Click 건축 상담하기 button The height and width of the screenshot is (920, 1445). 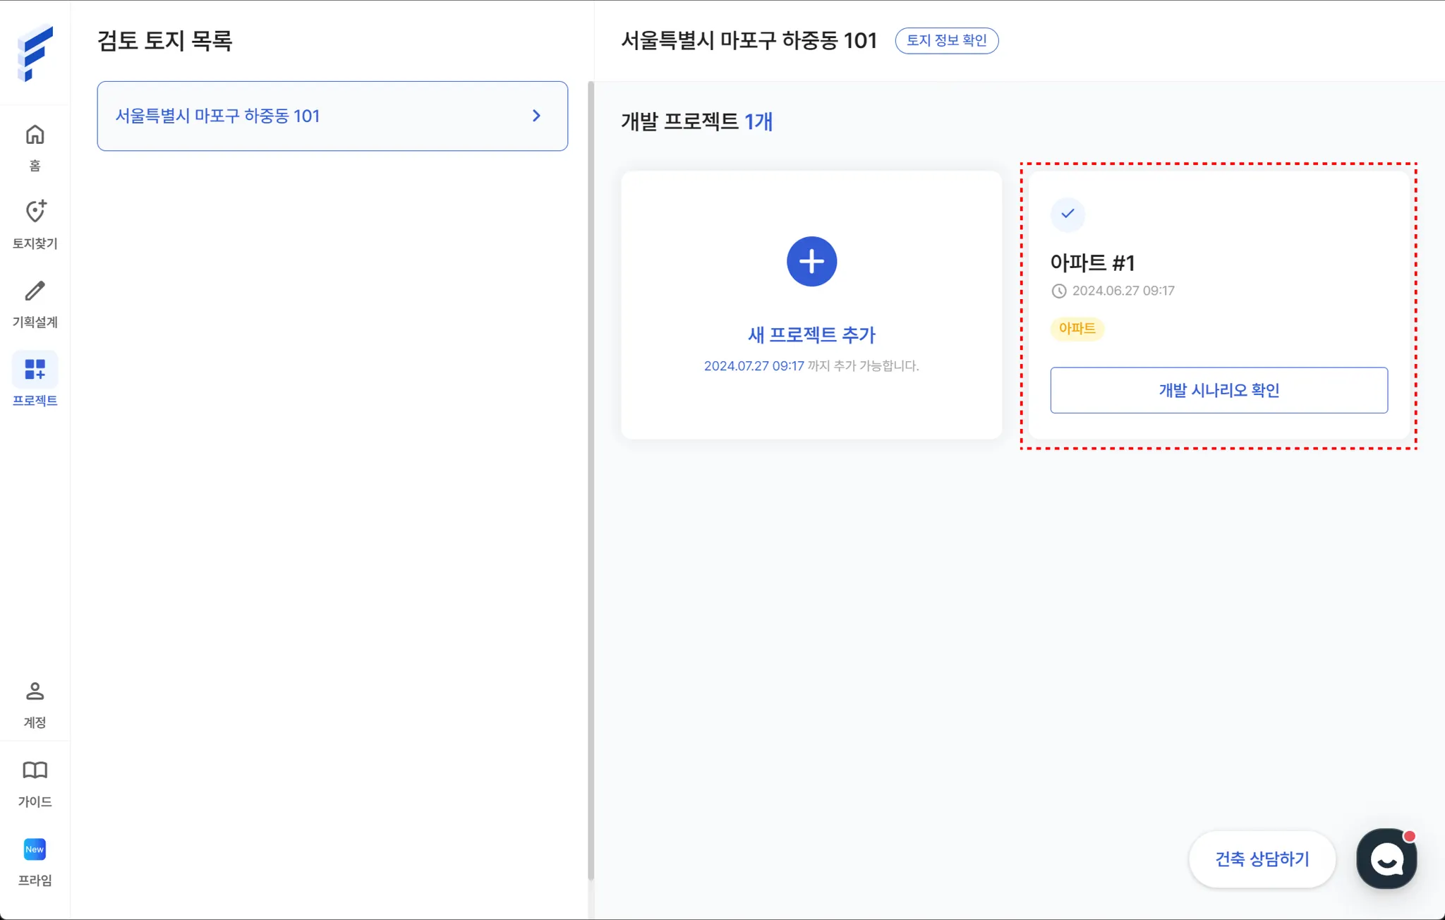1262,859
